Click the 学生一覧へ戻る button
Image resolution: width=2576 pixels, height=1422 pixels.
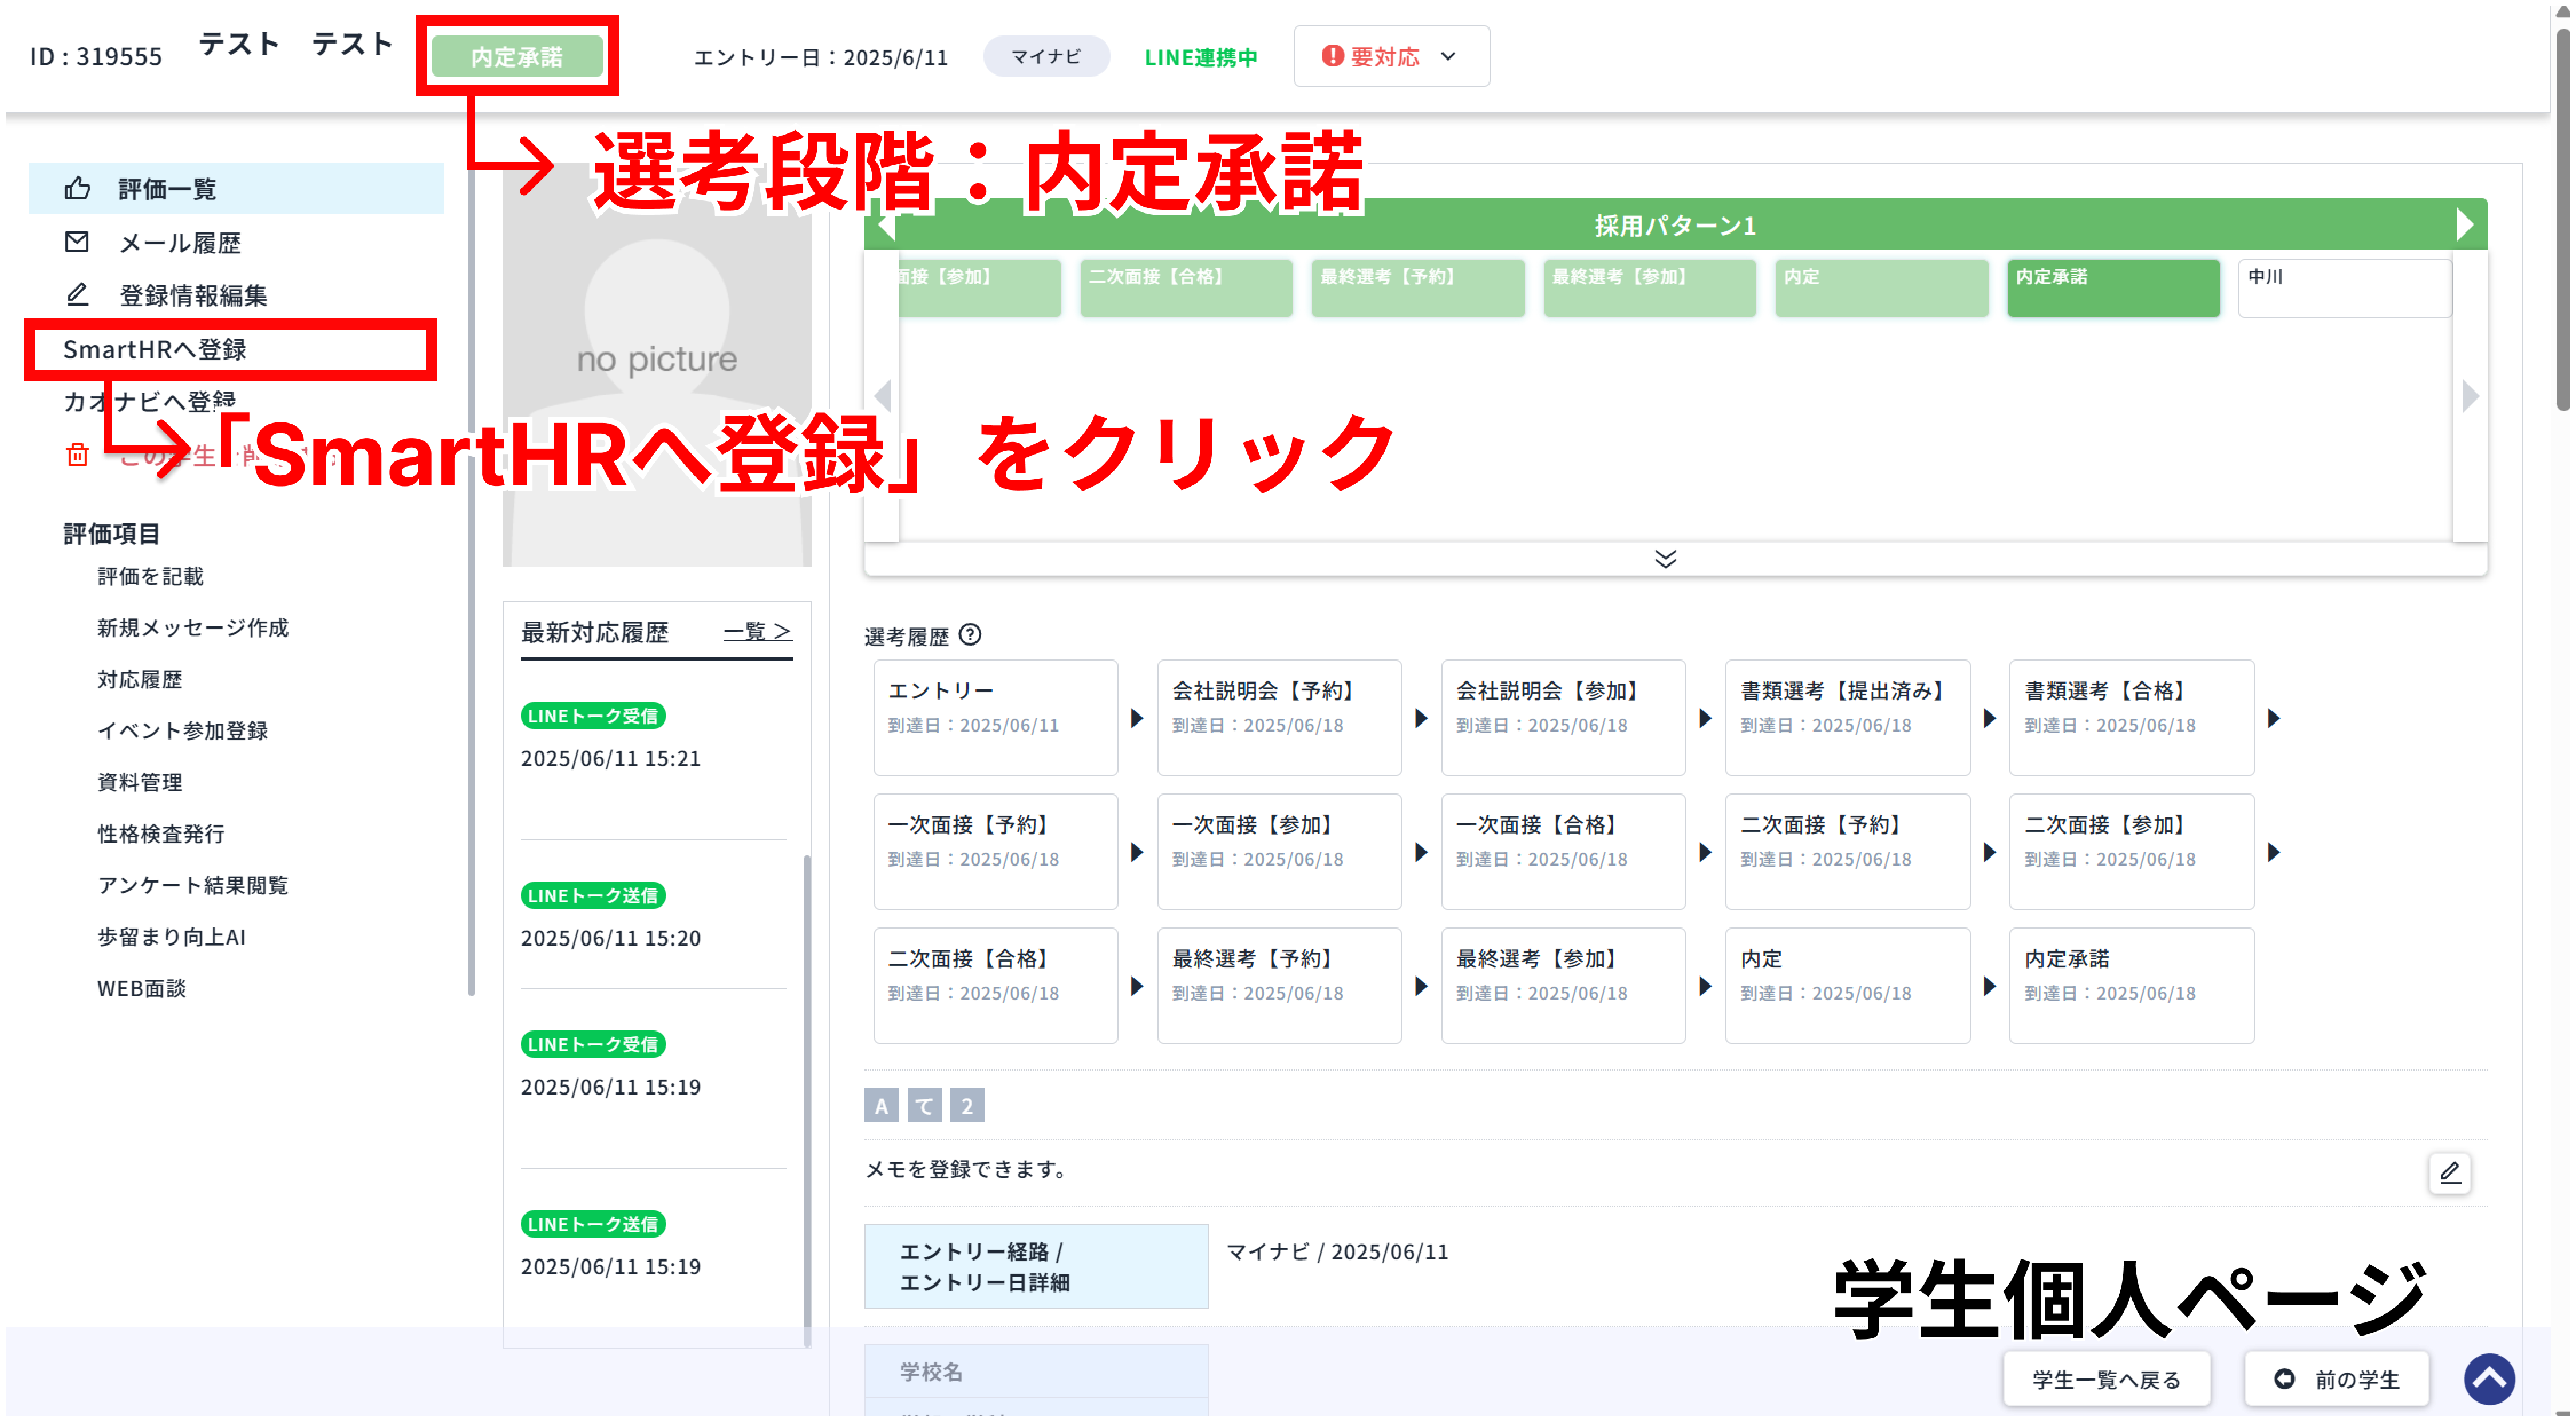[x=2105, y=1378]
